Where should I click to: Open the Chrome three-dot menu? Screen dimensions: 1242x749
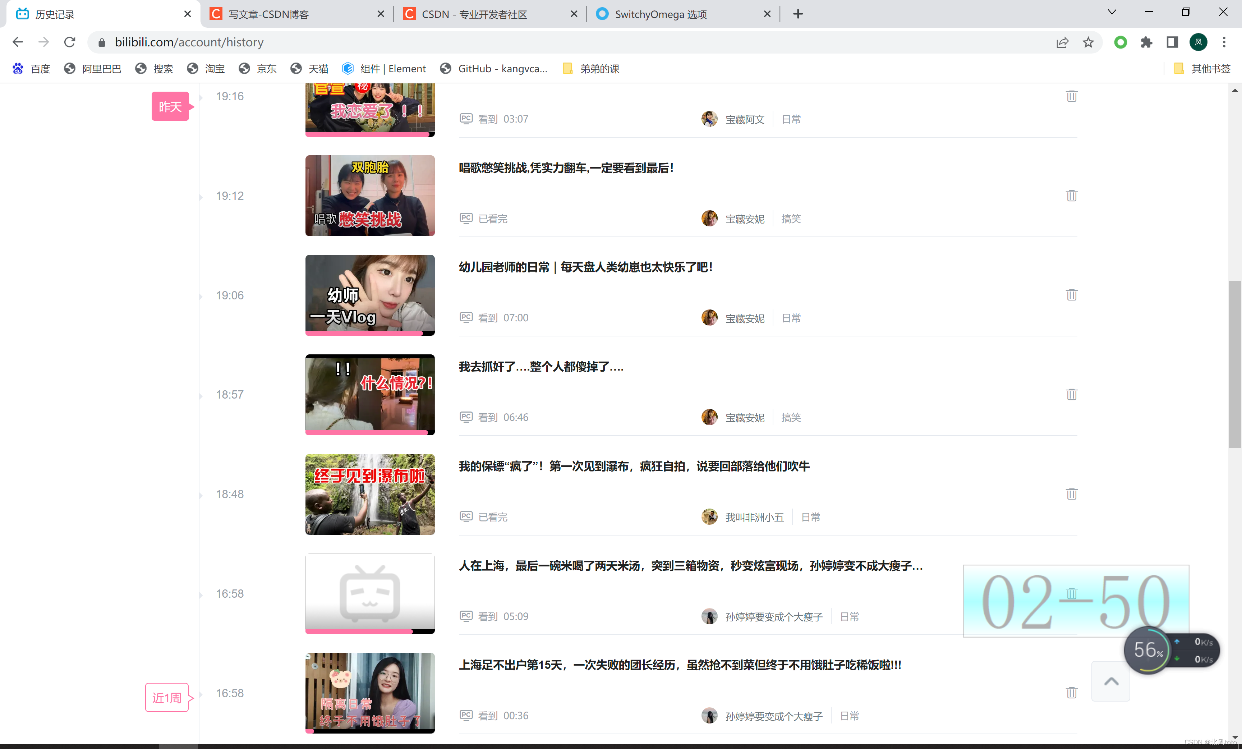pyautogui.click(x=1225, y=42)
